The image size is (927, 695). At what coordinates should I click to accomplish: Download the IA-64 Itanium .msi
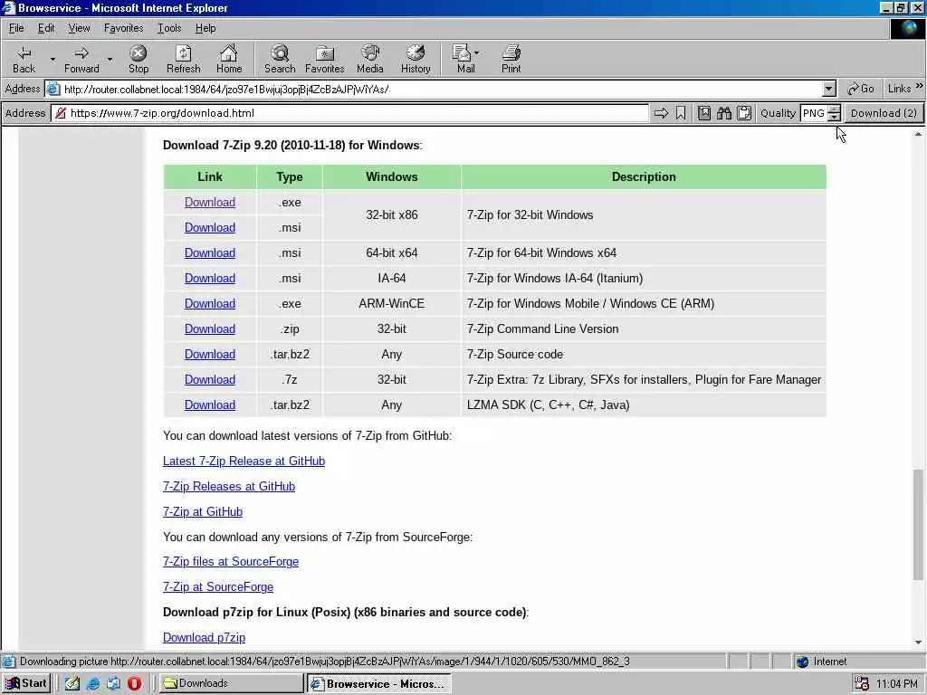(x=210, y=279)
